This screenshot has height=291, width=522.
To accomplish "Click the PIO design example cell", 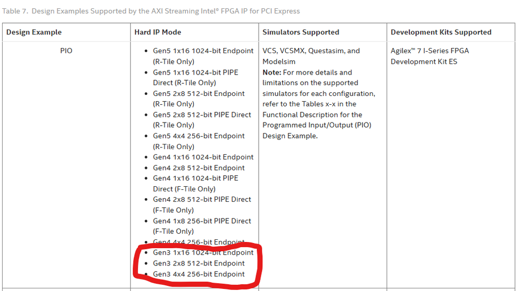I will tap(66, 51).
